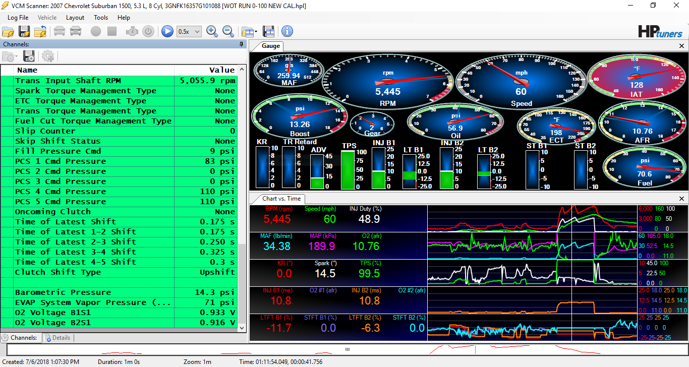Zoom out with the magnifier minus icon
The image size is (689, 367).
228,31
